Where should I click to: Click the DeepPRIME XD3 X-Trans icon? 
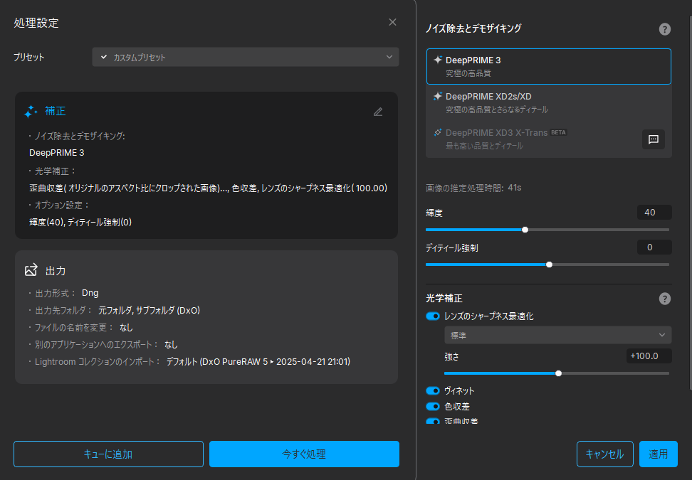coord(437,132)
